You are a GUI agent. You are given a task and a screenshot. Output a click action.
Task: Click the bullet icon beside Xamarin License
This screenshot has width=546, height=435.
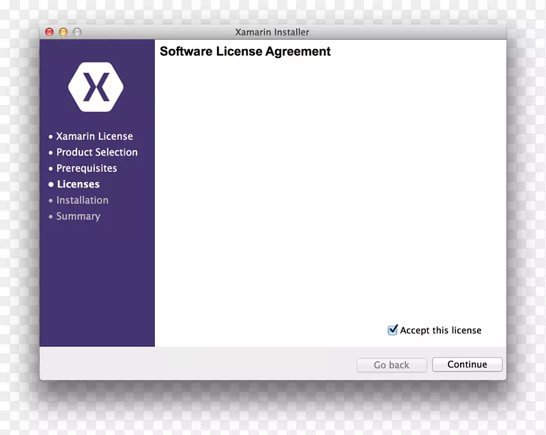51,136
